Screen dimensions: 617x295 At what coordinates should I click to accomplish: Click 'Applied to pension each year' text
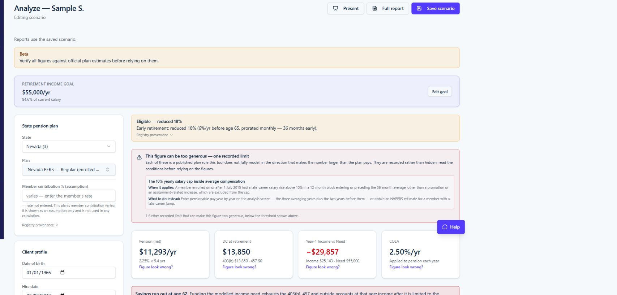click(414, 261)
